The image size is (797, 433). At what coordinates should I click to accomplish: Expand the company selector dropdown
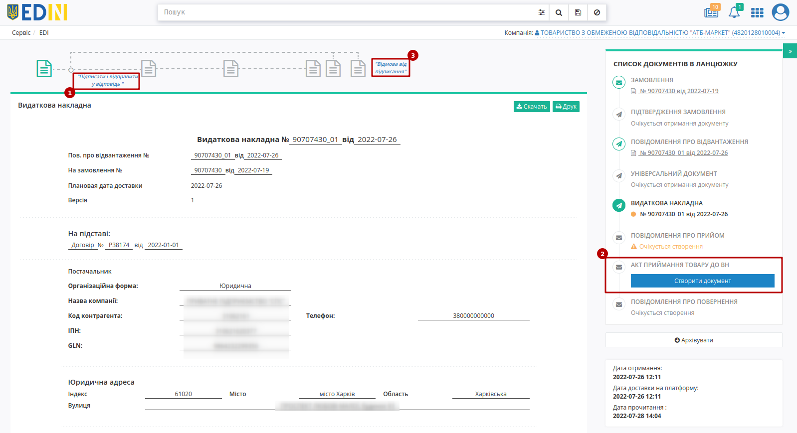click(x=660, y=33)
